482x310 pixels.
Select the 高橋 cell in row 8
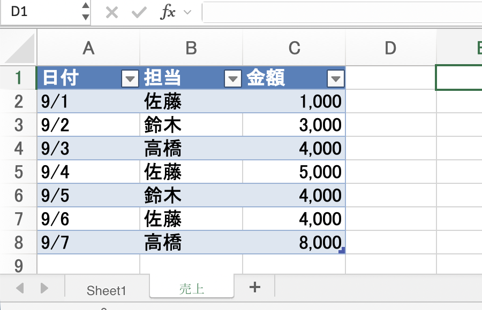191,243
